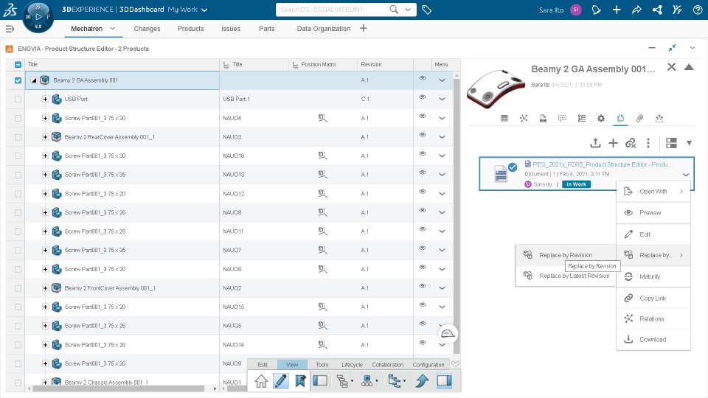
Task: Check Beamy 2 RearCover Assembly row checkbox
Action: click(18, 137)
